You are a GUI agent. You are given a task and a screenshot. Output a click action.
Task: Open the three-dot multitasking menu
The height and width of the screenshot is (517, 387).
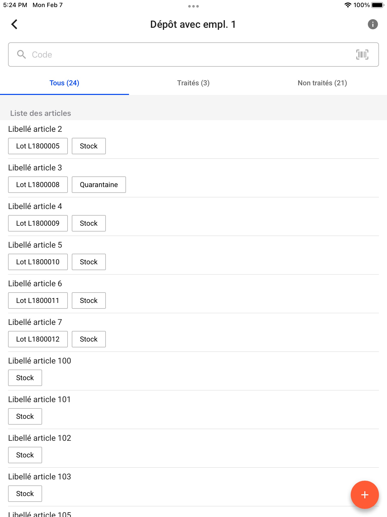pos(193,6)
